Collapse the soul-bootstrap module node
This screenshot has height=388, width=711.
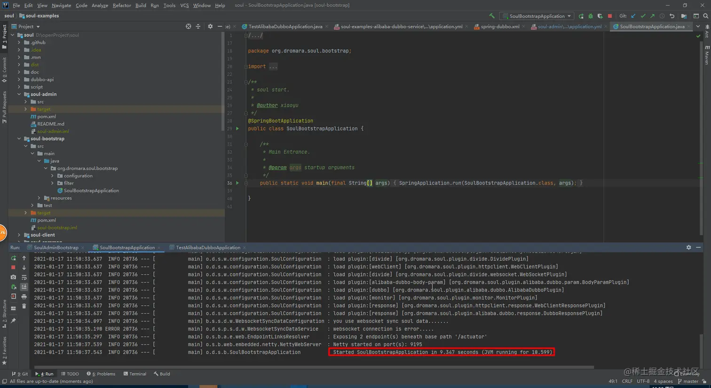[19, 139]
